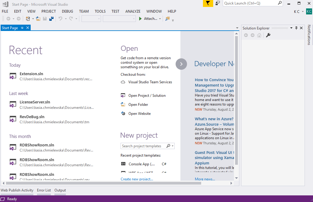Open the document tabs list dropdown
Image resolution: width=313 pixels, height=202 pixels.
point(237,28)
